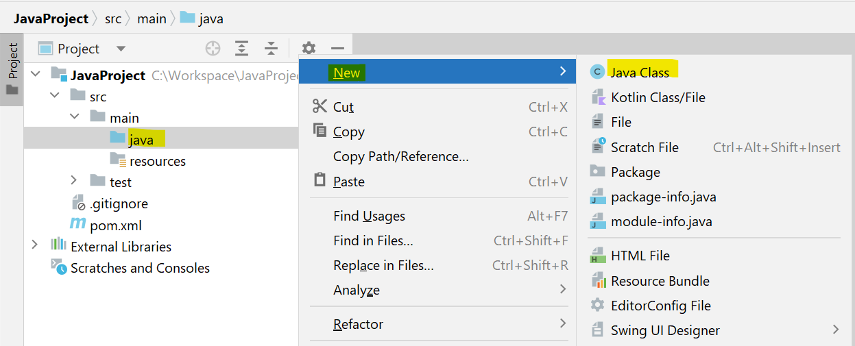The image size is (855, 346).
Task: Click the HTML File icon
Action: (x=598, y=256)
